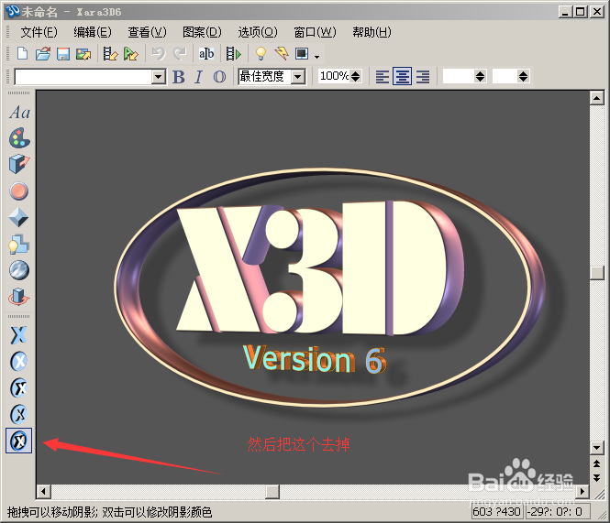Open the shadow options light bulb tool

tap(18, 244)
